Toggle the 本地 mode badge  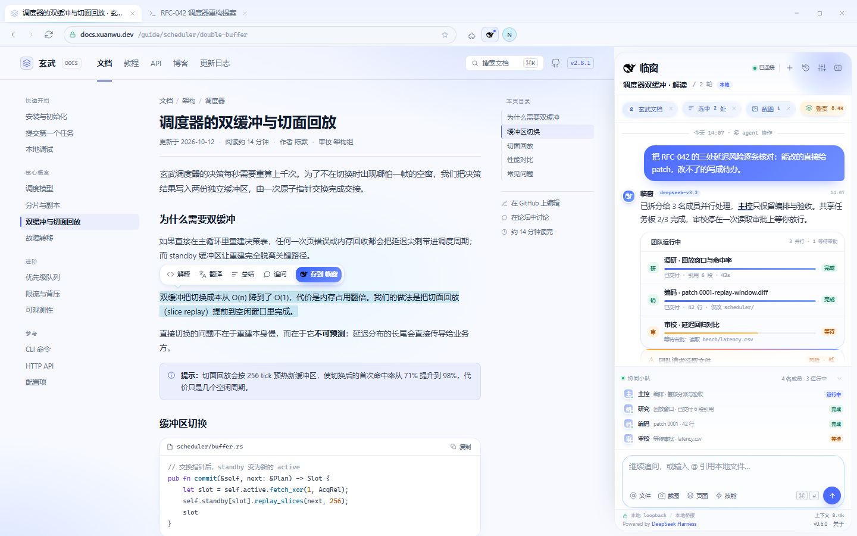724,85
